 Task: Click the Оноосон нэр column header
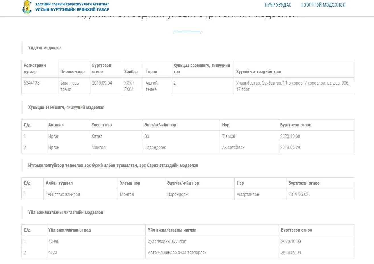pyautogui.click(x=74, y=69)
